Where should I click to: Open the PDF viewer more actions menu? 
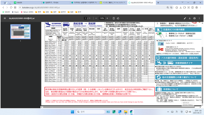199,18
